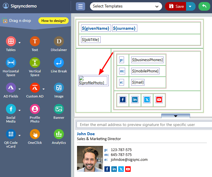This screenshot has height=177, width=212.
Task: Select the Image element icon
Action: pos(59,88)
